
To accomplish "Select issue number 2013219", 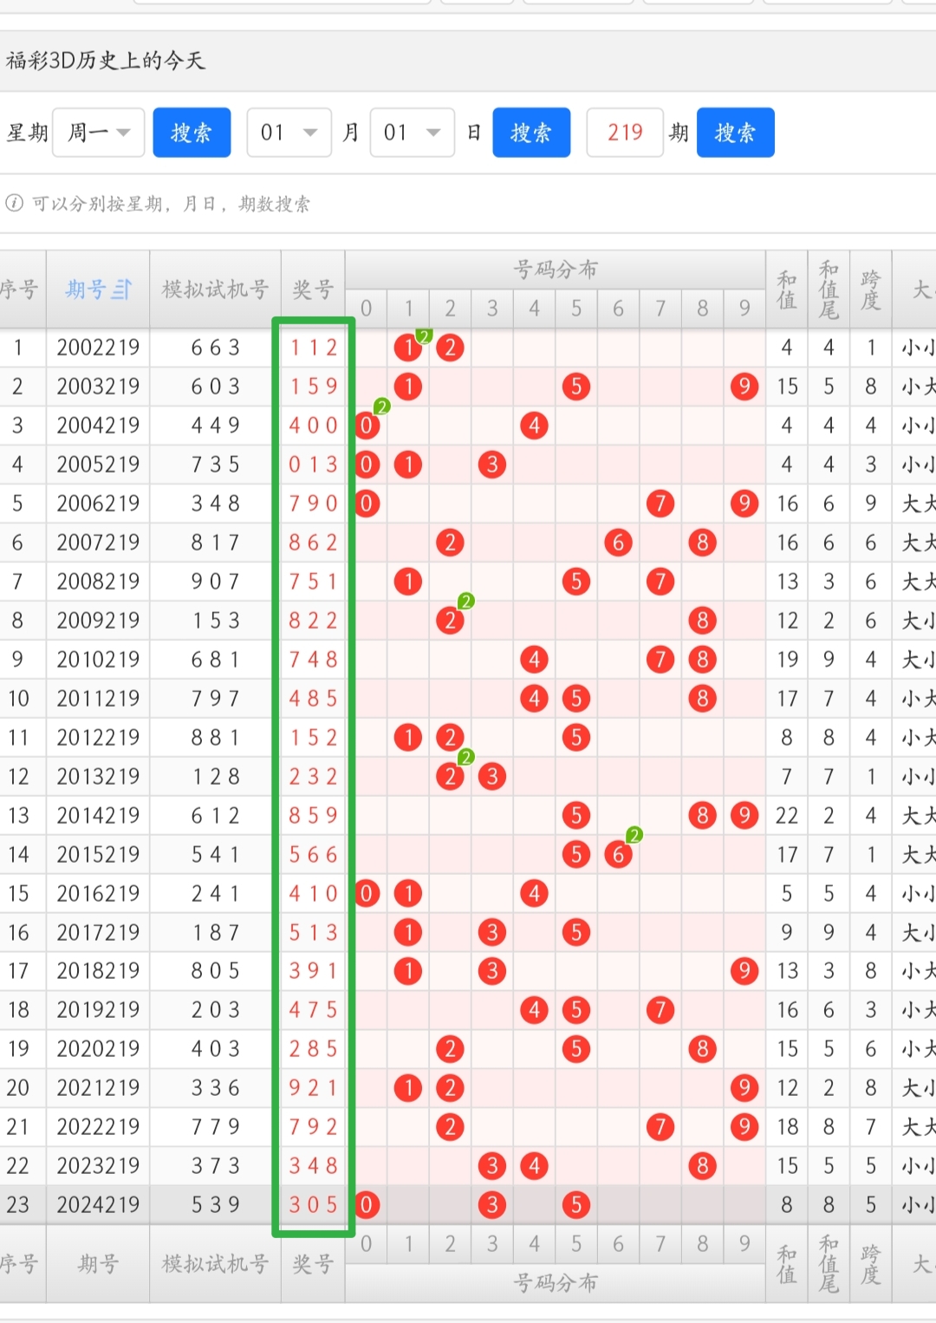I will pyautogui.click(x=98, y=777).
